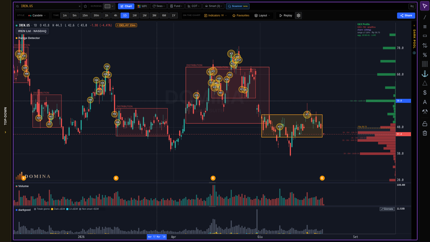This screenshot has width=430, height=242.
Task: Click the range detector marker #24
Action: point(39,118)
